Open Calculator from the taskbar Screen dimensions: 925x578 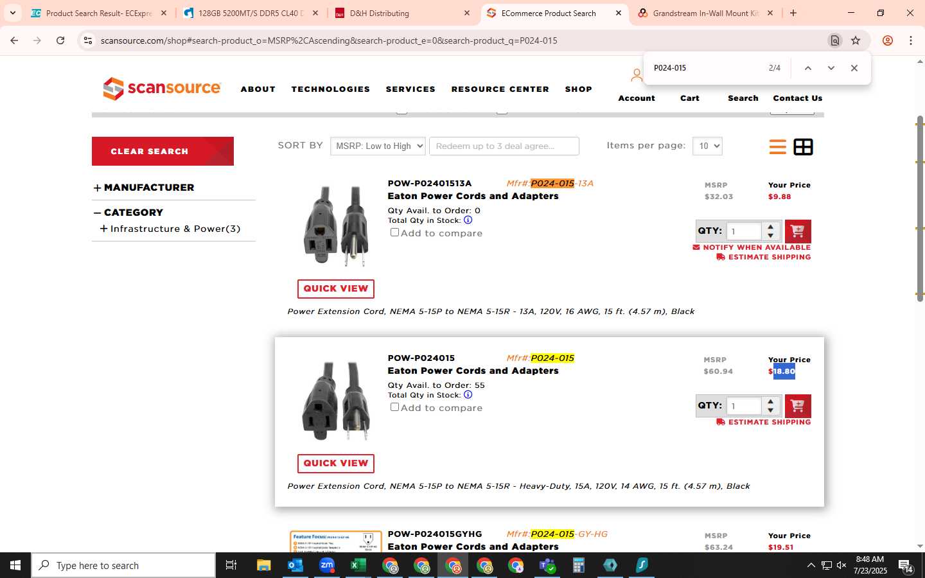(578, 565)
